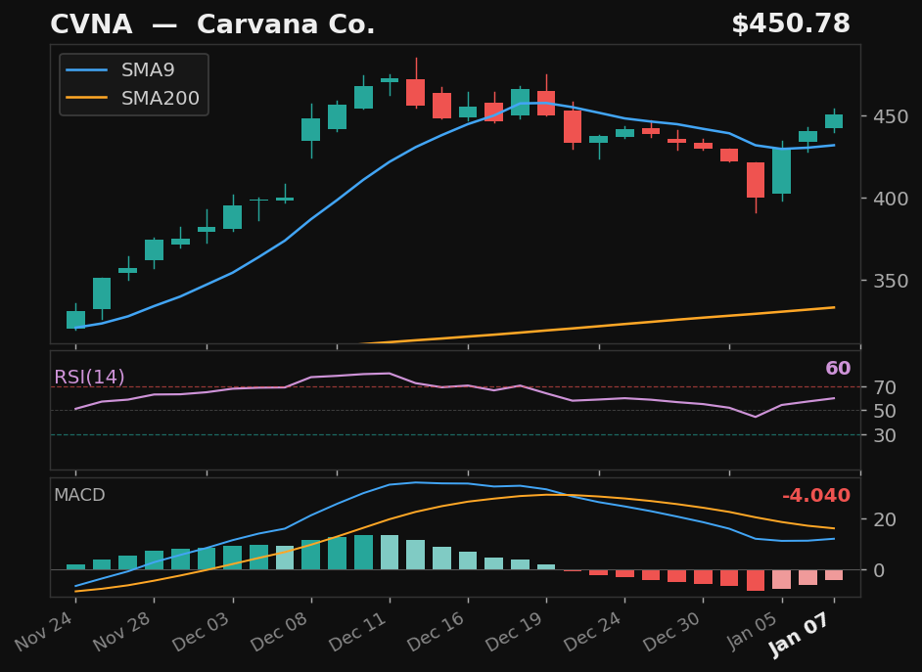Select the SMA9 legend entry

120,69
